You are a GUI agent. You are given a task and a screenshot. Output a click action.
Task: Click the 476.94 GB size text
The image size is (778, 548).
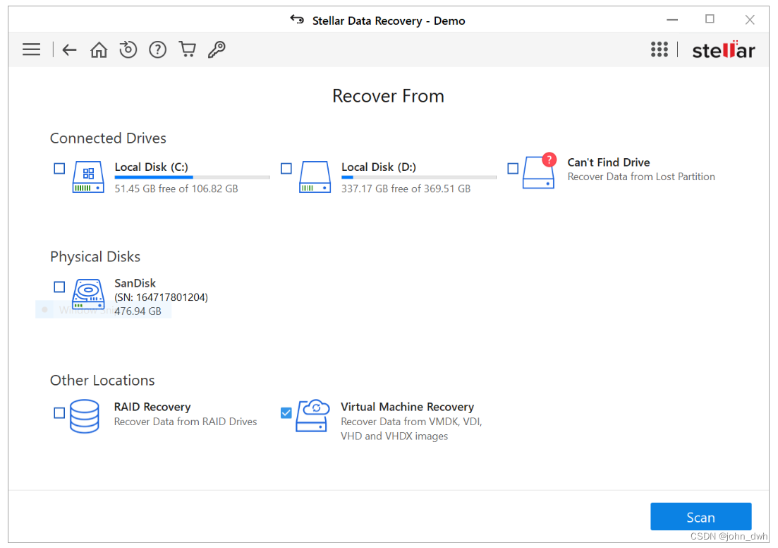138,311
